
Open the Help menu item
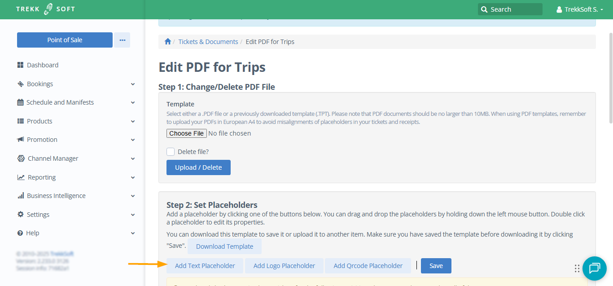coord(33,233)
